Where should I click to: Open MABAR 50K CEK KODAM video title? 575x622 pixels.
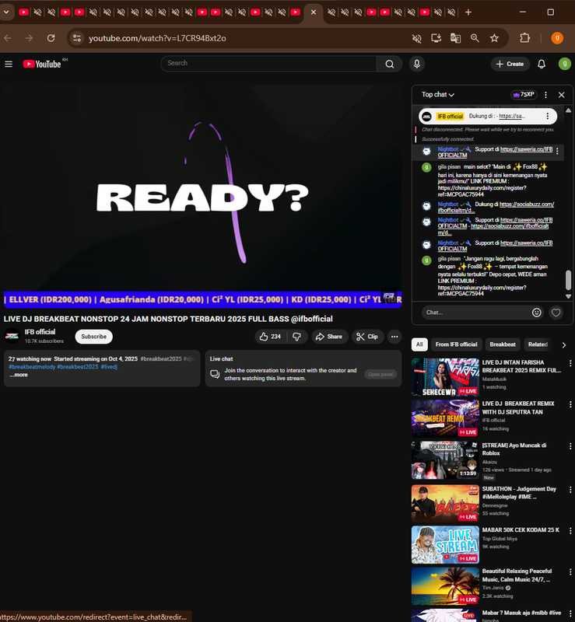[521, 530]
